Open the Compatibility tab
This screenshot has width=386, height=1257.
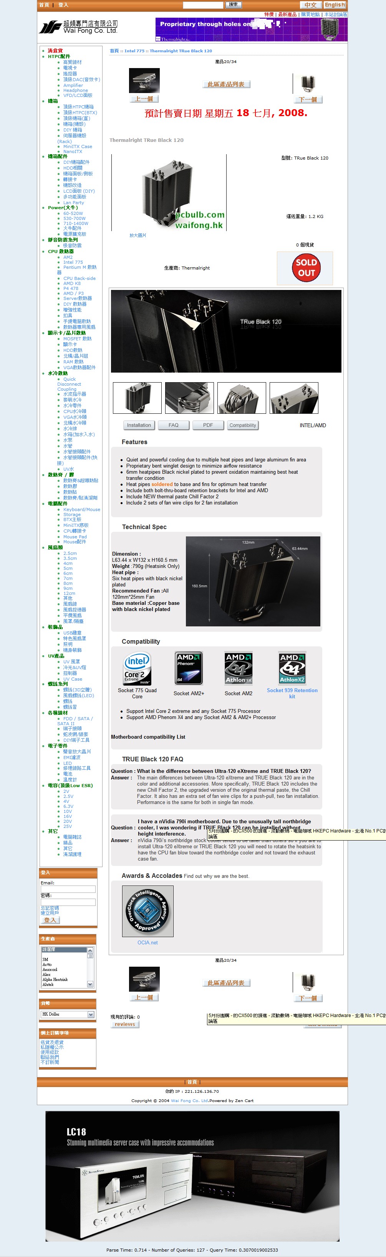click(243, 425)
